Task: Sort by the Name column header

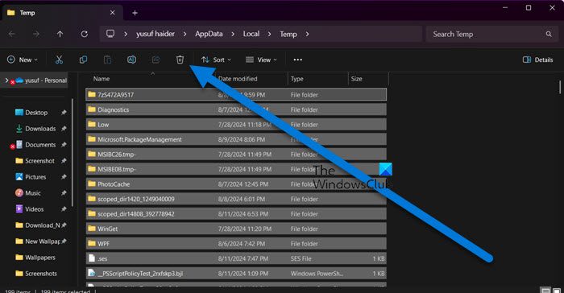Action: (102, 79)
